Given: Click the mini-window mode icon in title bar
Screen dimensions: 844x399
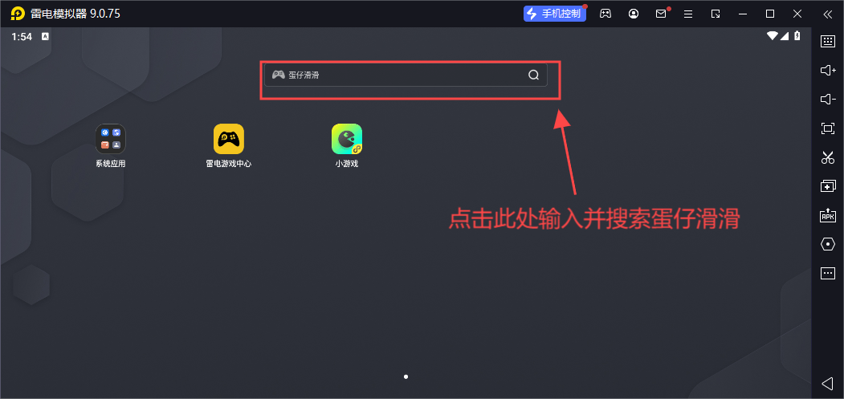Looking at the screenshot, I should click(x=716, y=14).
